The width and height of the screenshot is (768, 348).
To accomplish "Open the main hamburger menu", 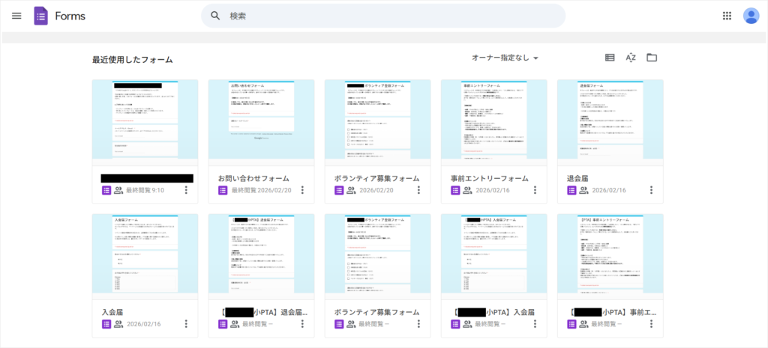I will pos(16,16).
